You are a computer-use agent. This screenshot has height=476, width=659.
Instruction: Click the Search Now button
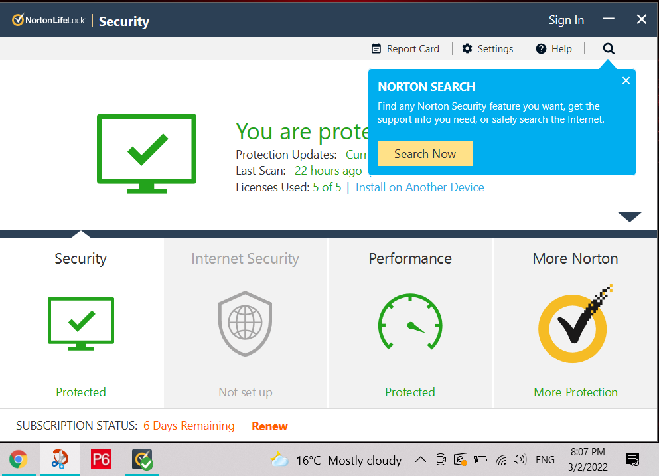[425, 153]
